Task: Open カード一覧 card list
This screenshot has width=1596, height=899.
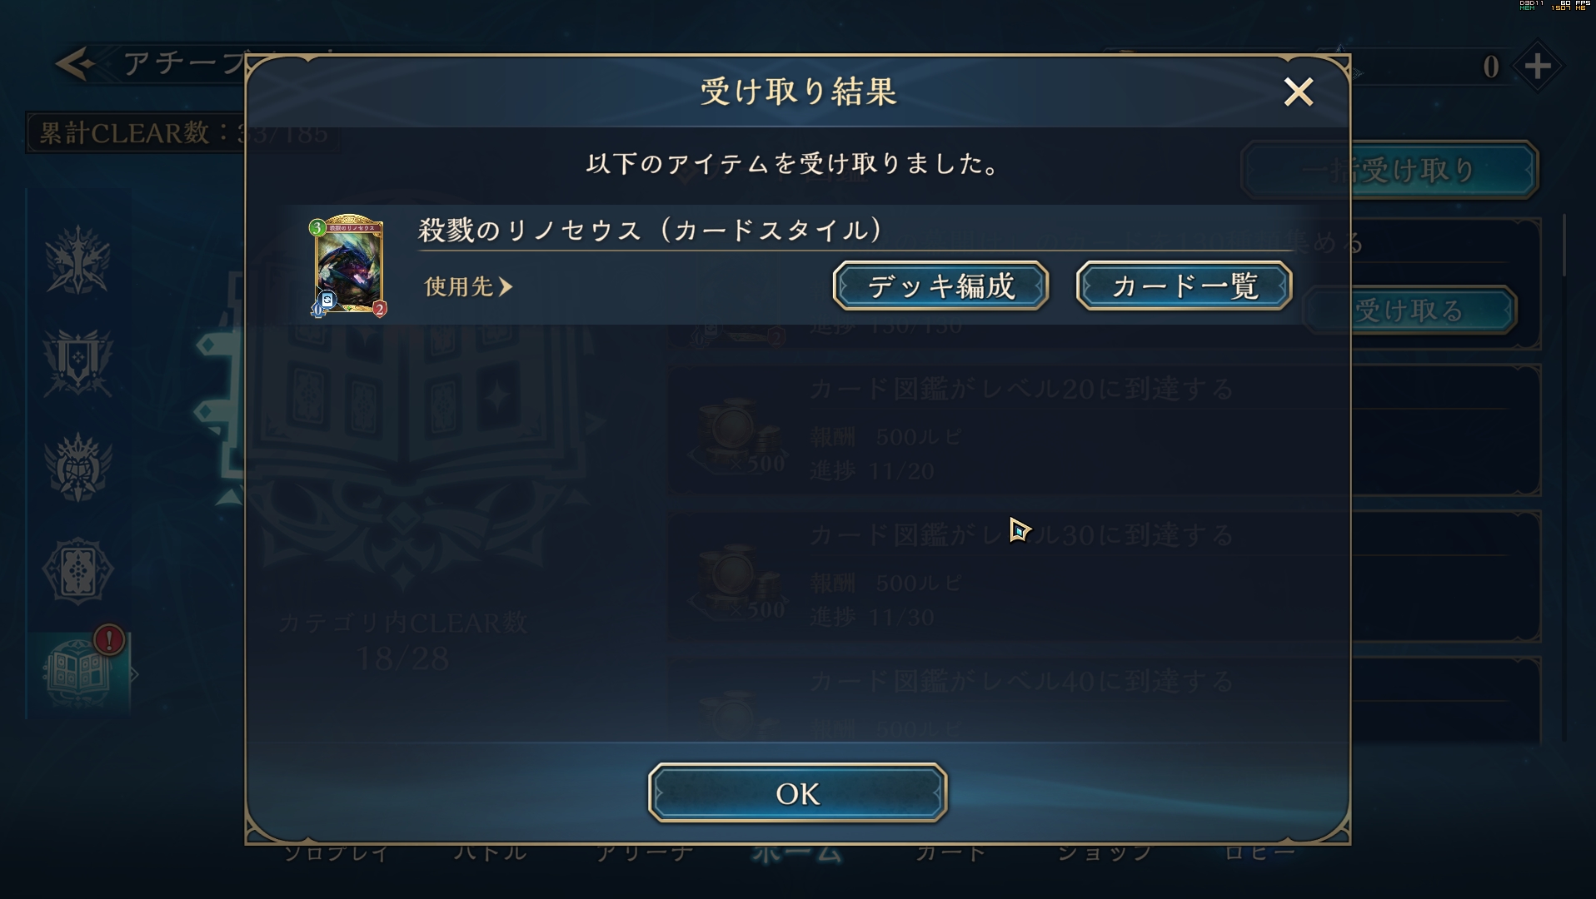Action: (1184, 286)
